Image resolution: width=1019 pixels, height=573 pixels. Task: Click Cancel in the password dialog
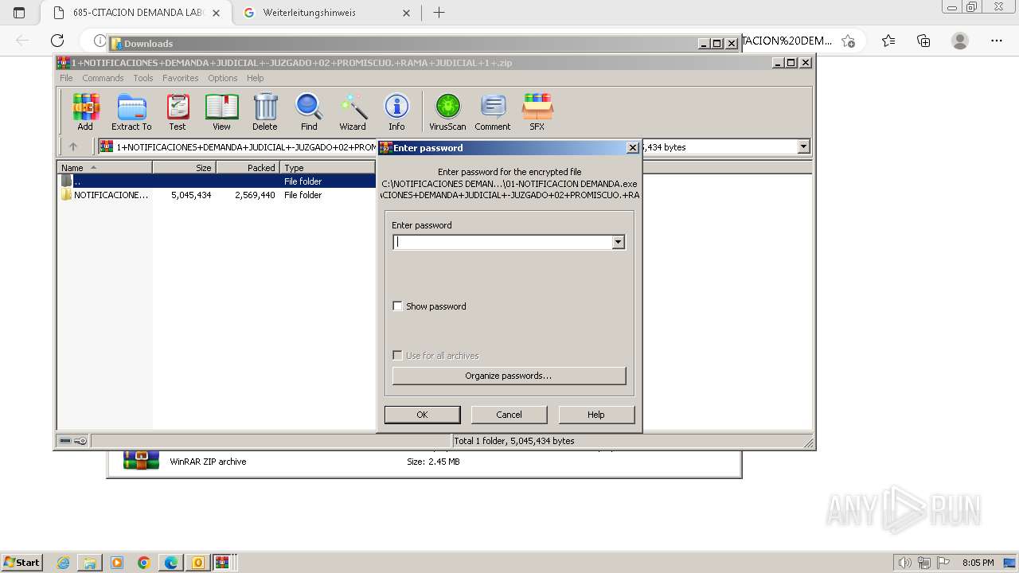pos(509,415)
